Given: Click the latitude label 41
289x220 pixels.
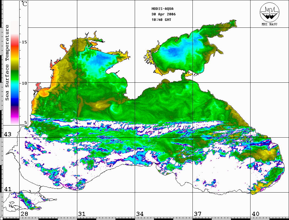Looking at the screenshot, I should 7,189.
